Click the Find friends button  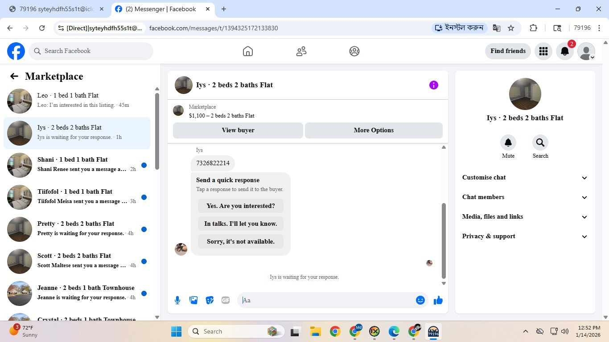pos(508,51)
